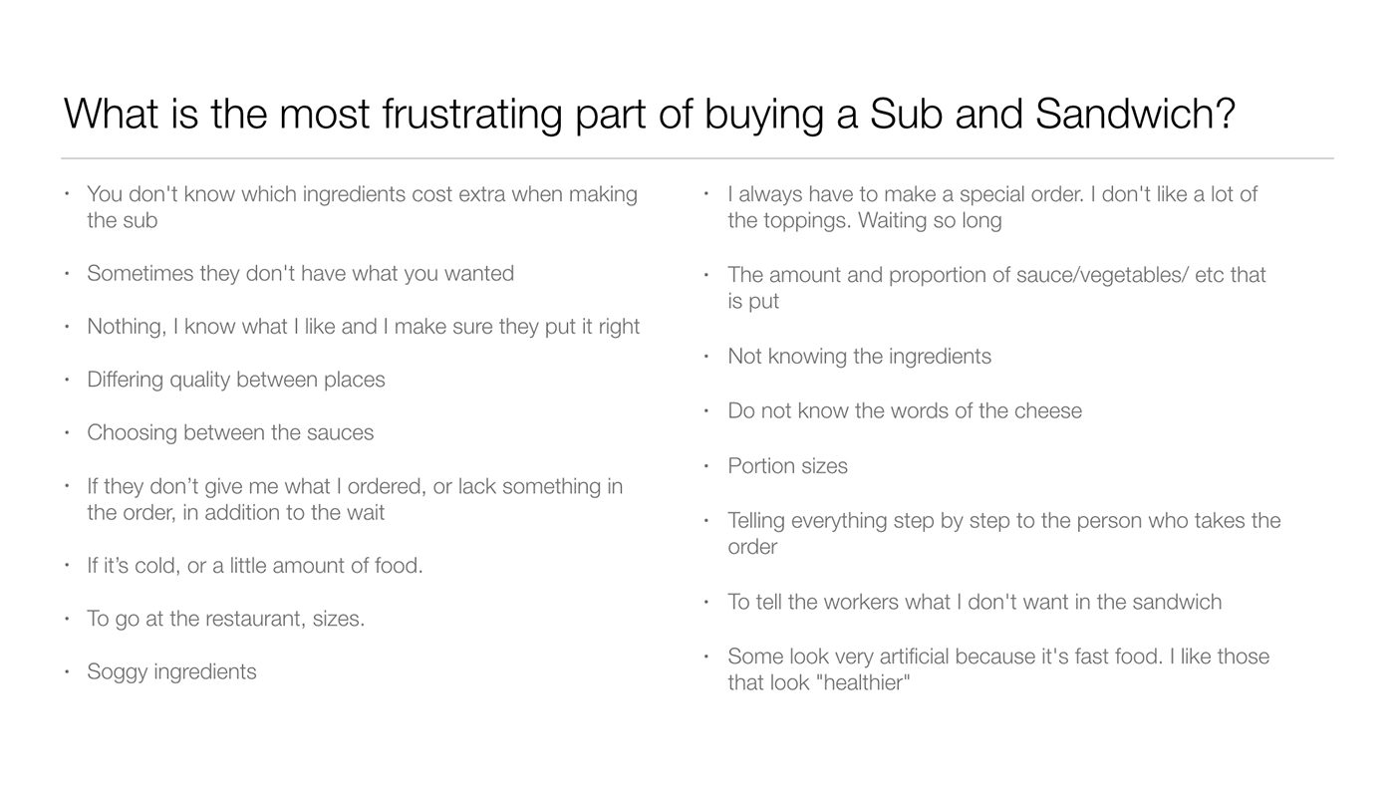Select the sauce/vegetables proportion bullet
Screen dimensions: 1395x785
996,288
